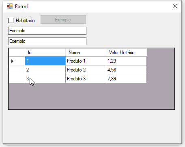Sort grid by Nome column header

pos(86,52)
